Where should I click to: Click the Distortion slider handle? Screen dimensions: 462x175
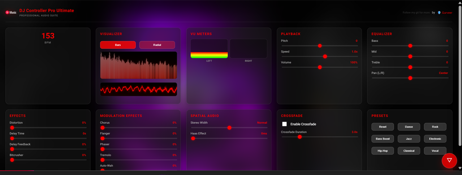click(x=12, y=127)
